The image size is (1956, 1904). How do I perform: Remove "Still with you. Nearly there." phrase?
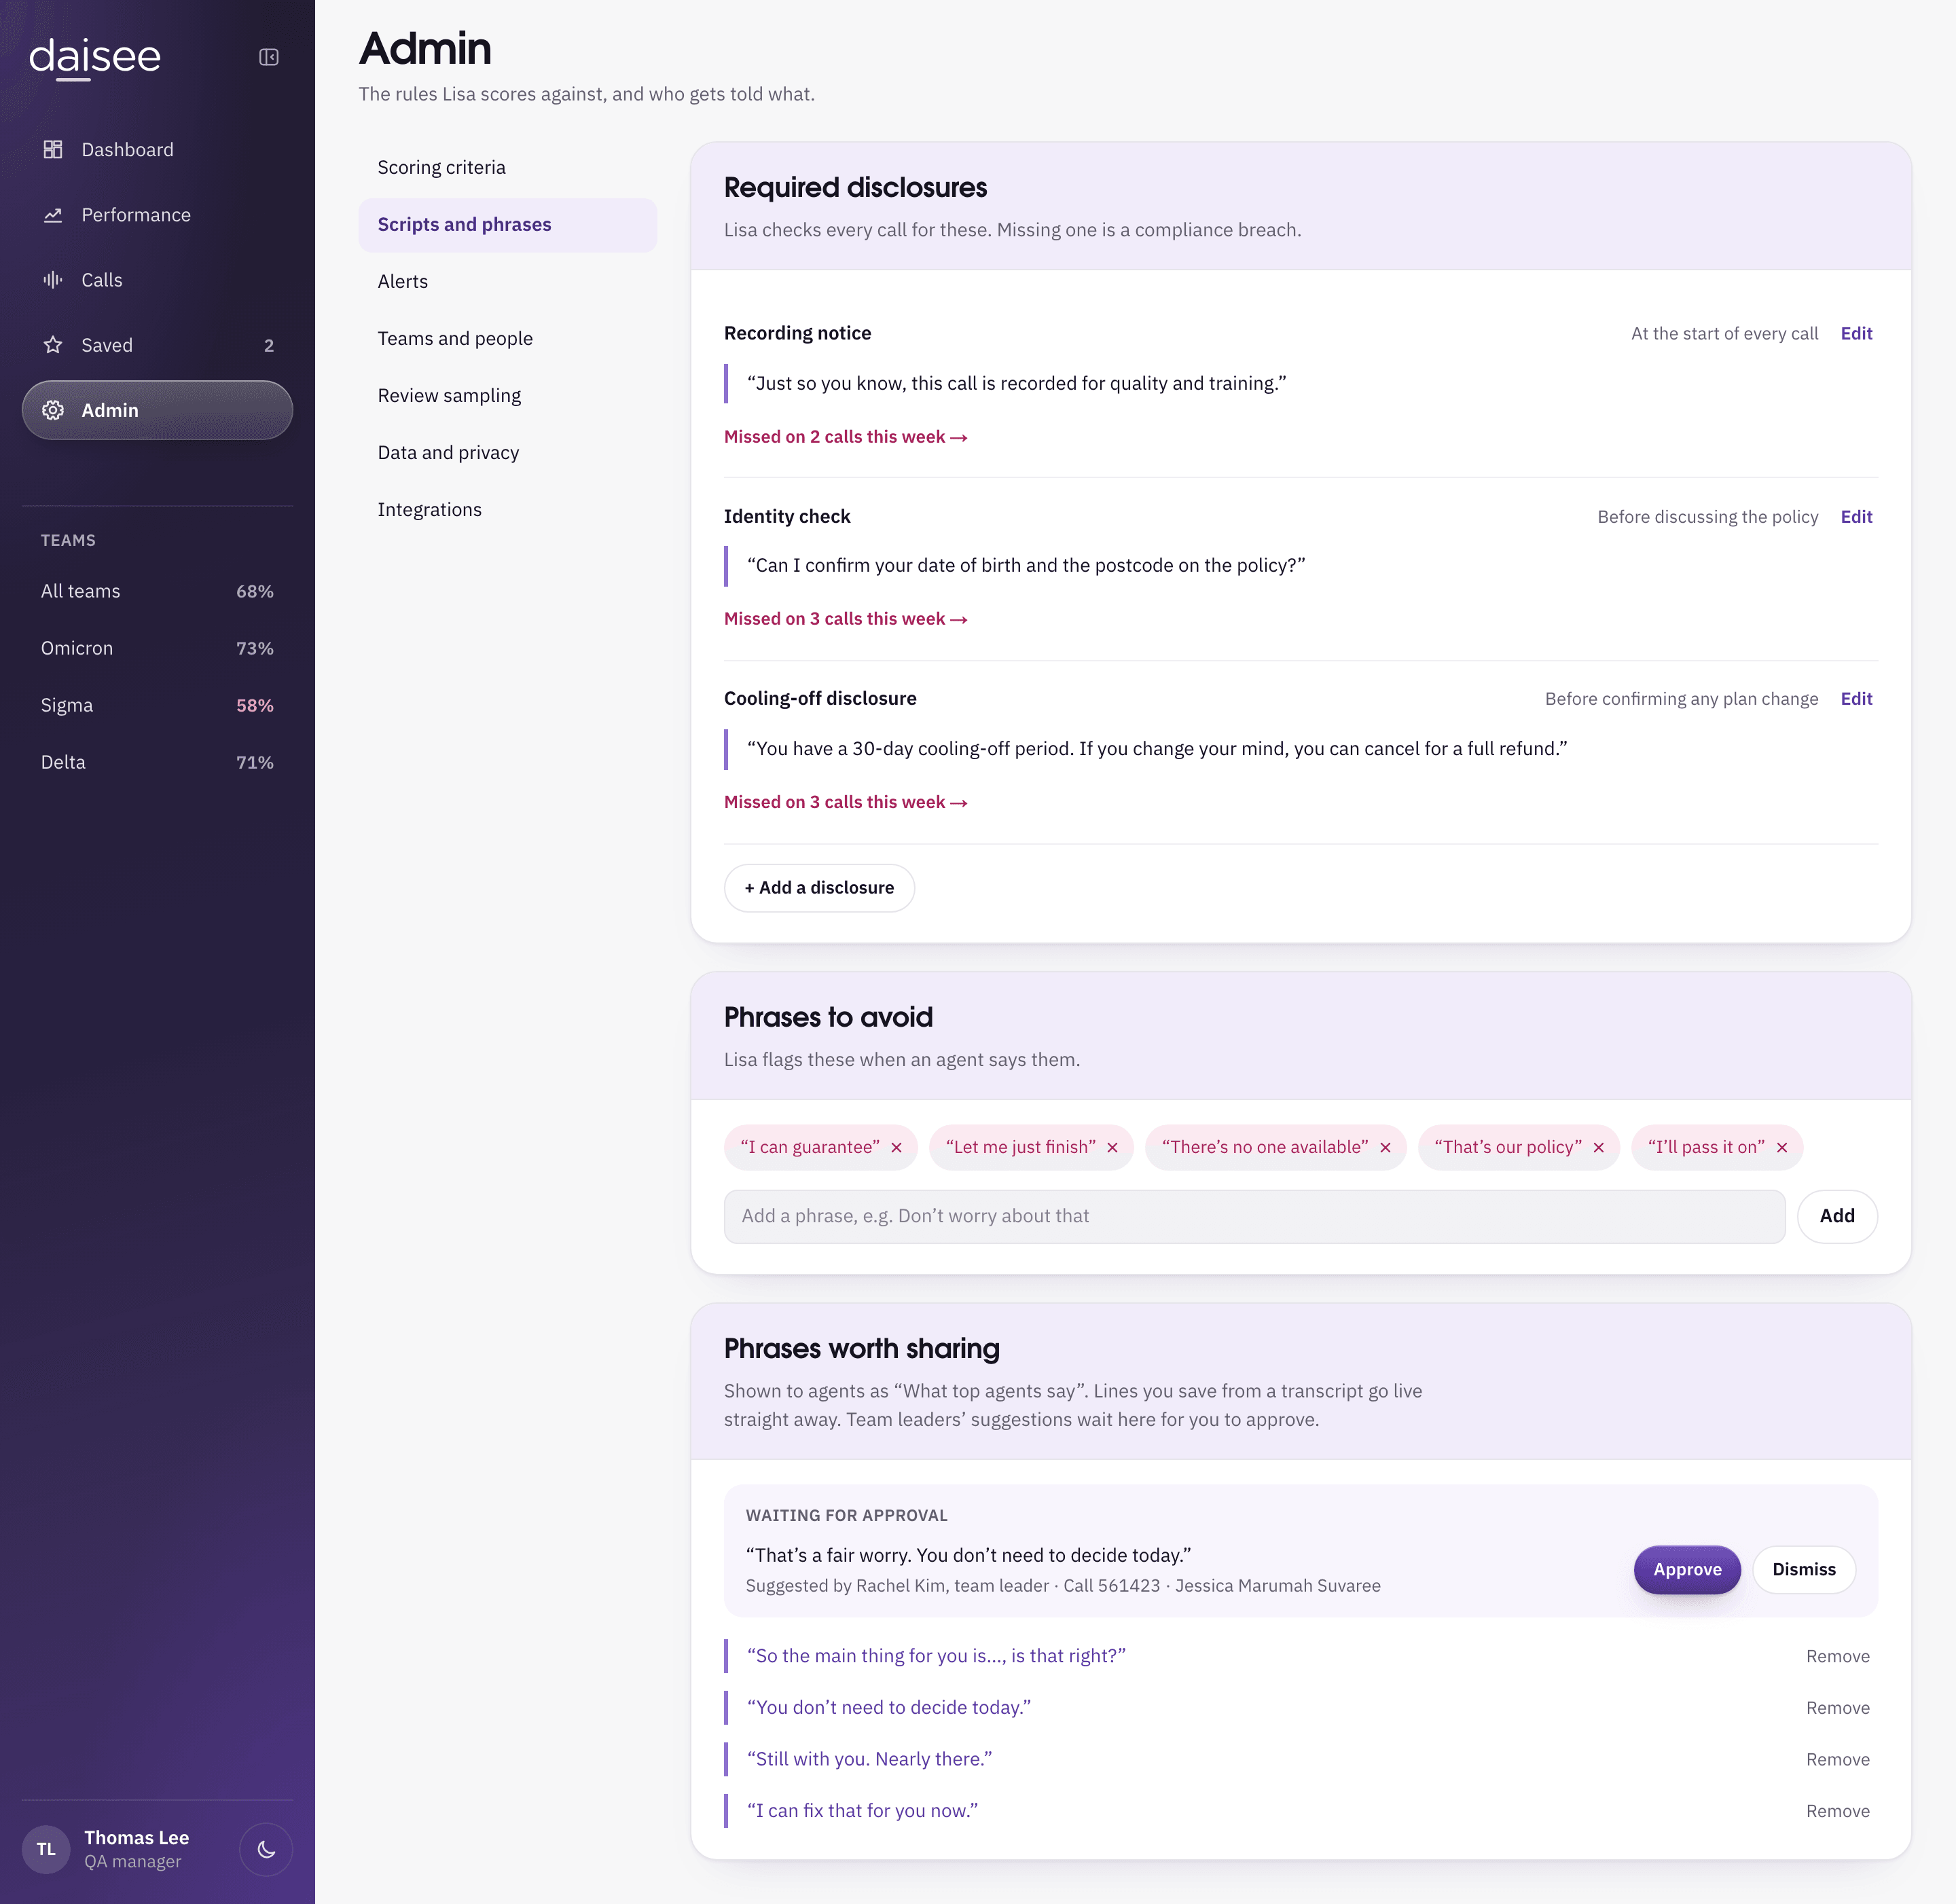tap(1837, 1759)
